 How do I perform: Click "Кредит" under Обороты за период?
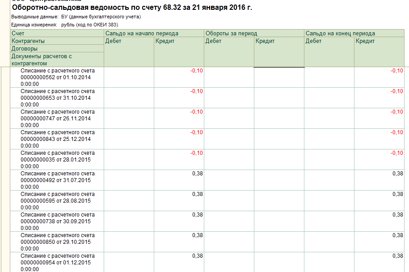pyautogui.click(x=278, y=41)
